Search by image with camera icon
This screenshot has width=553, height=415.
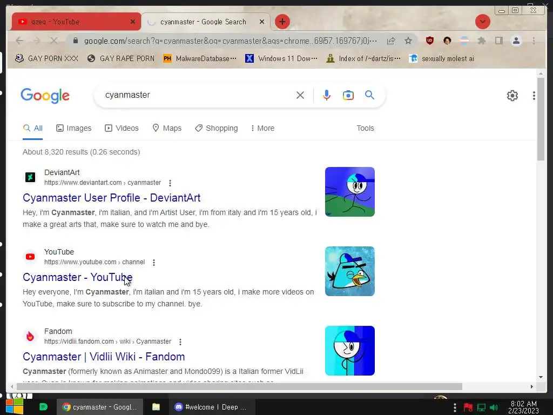(x=348, y=95)
